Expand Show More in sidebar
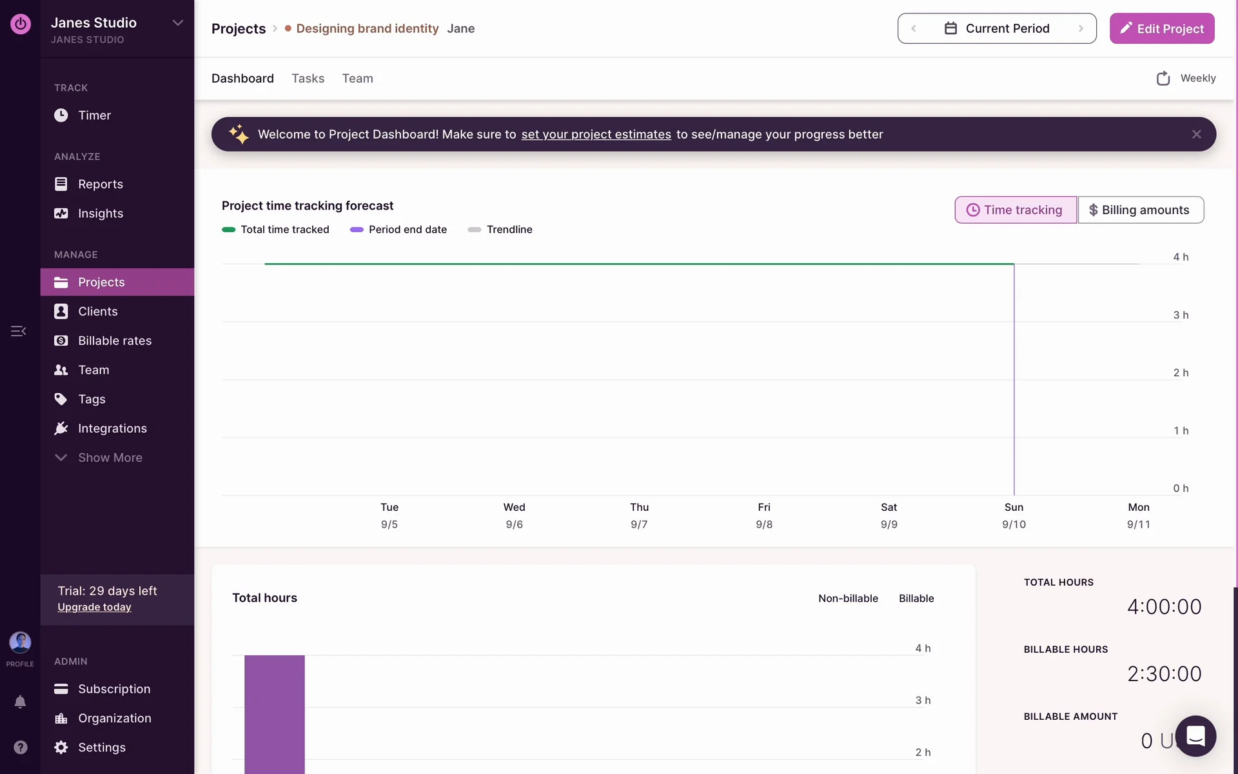The width and height of the screenshot is (1238, 774). coord(110,457)
